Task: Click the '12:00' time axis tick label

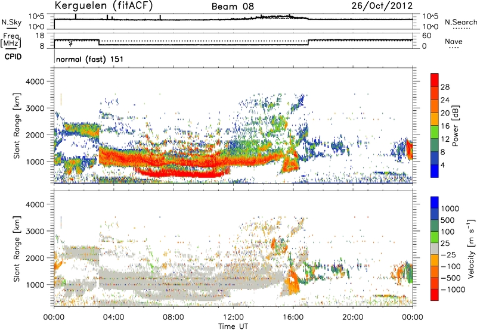Action: 233,317
